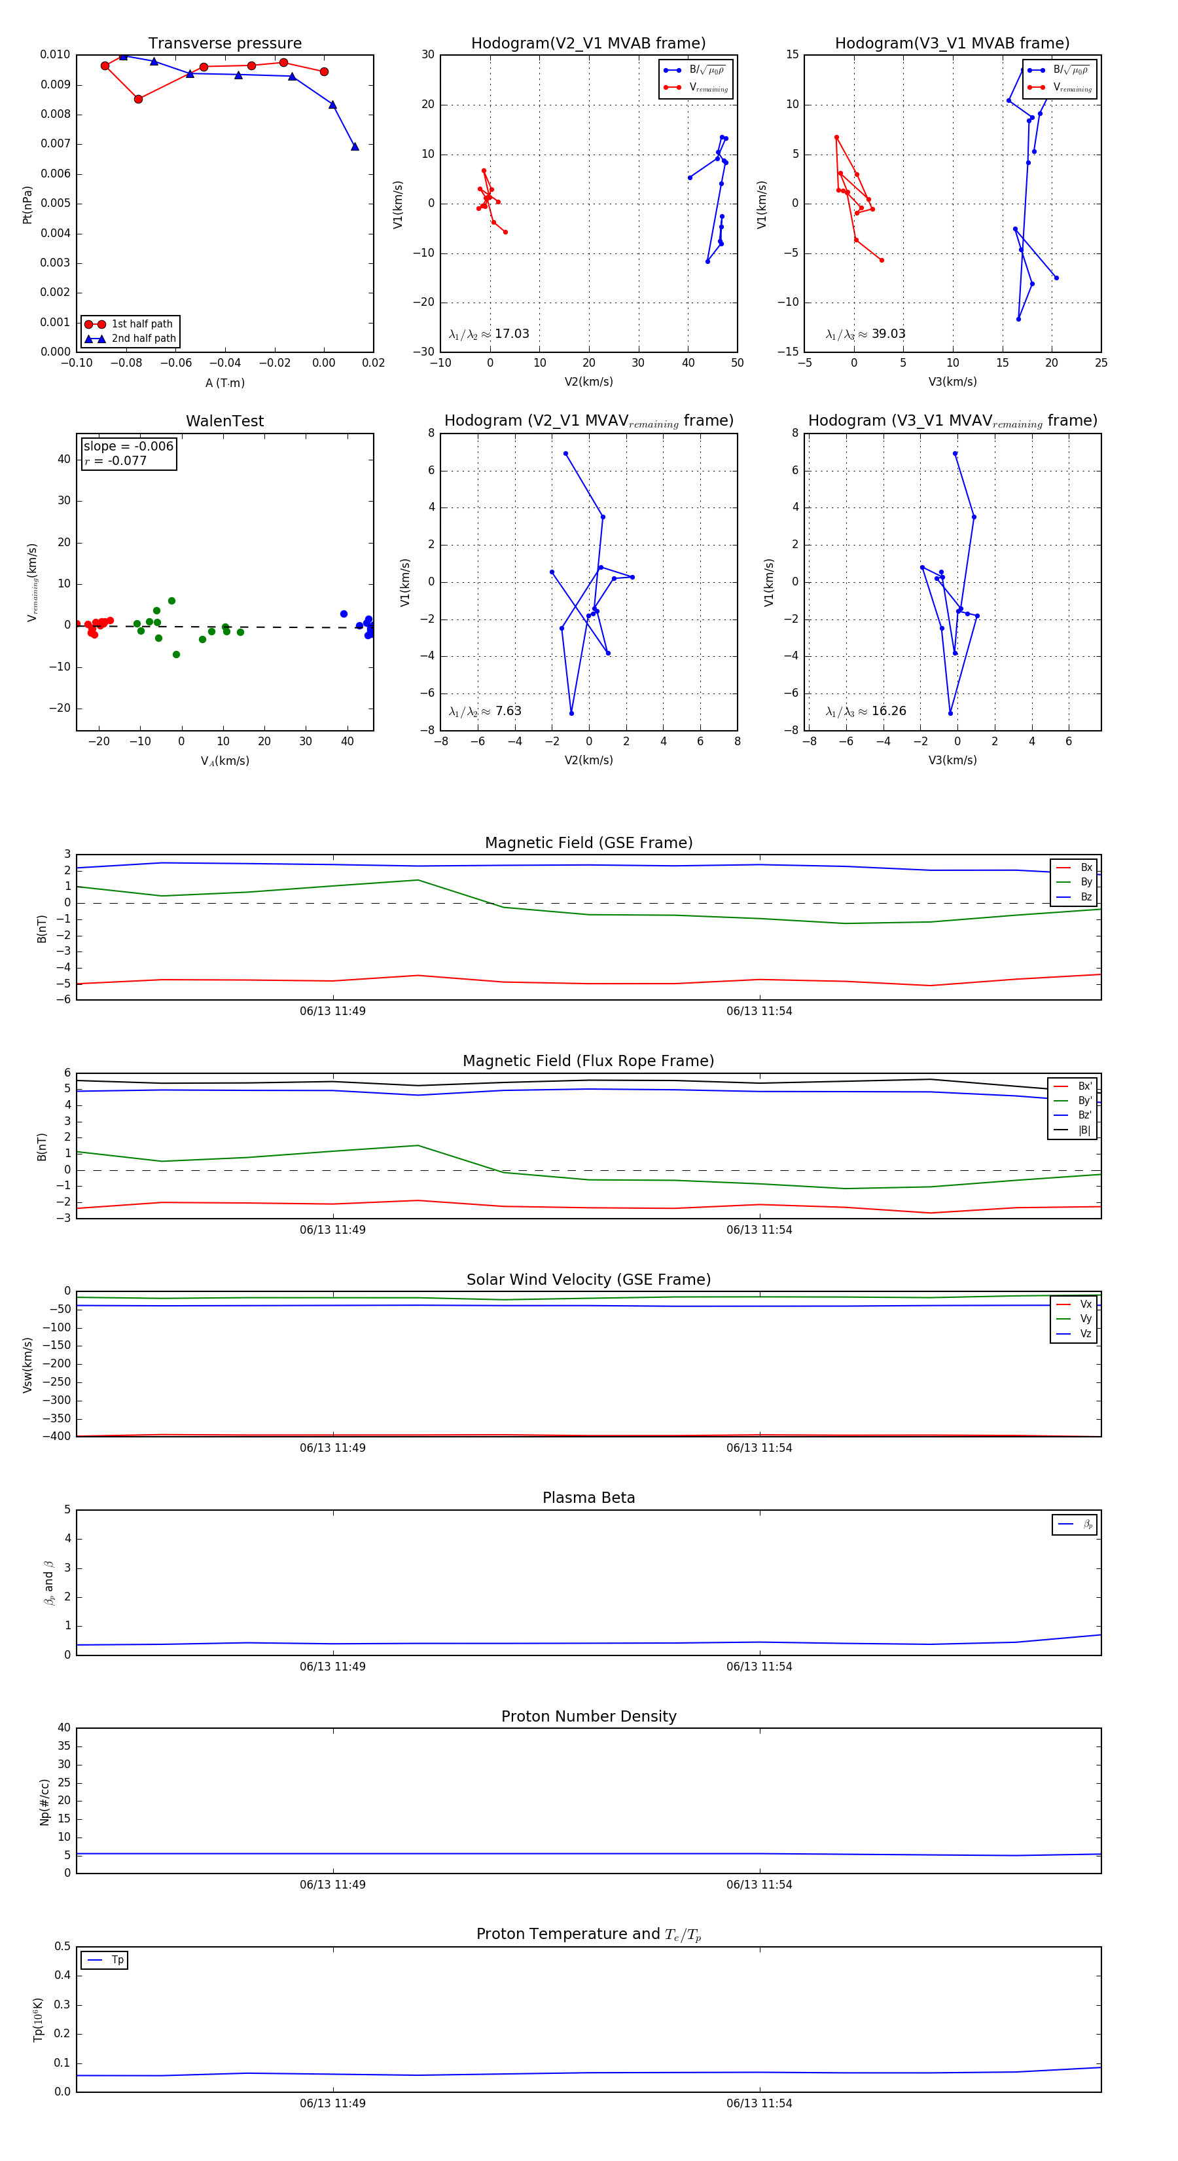Click the "Bx" entry in GSE magnetic legend
1178x2161 pixels.
[1075, 868]
